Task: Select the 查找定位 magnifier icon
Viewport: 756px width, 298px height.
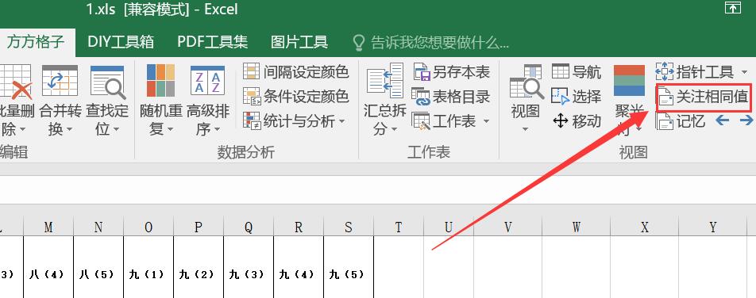Action: [x=108, y=82]
